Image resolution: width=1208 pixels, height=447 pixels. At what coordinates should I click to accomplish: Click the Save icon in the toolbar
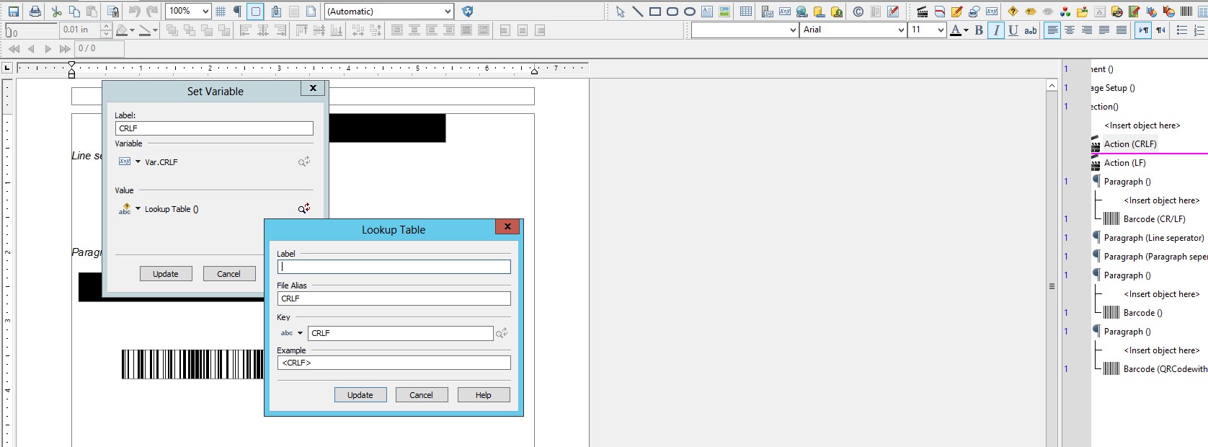pyautogui.click(x=14, y=12)
